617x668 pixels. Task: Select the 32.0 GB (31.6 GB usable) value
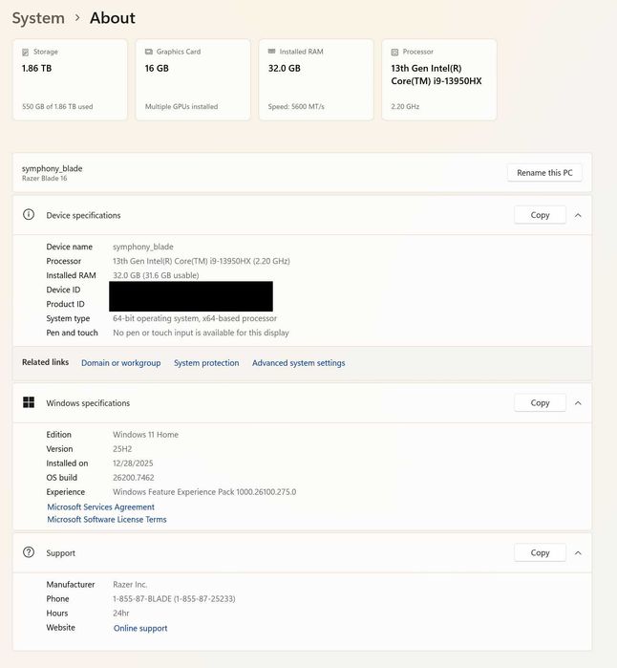[x=156, y=275]
